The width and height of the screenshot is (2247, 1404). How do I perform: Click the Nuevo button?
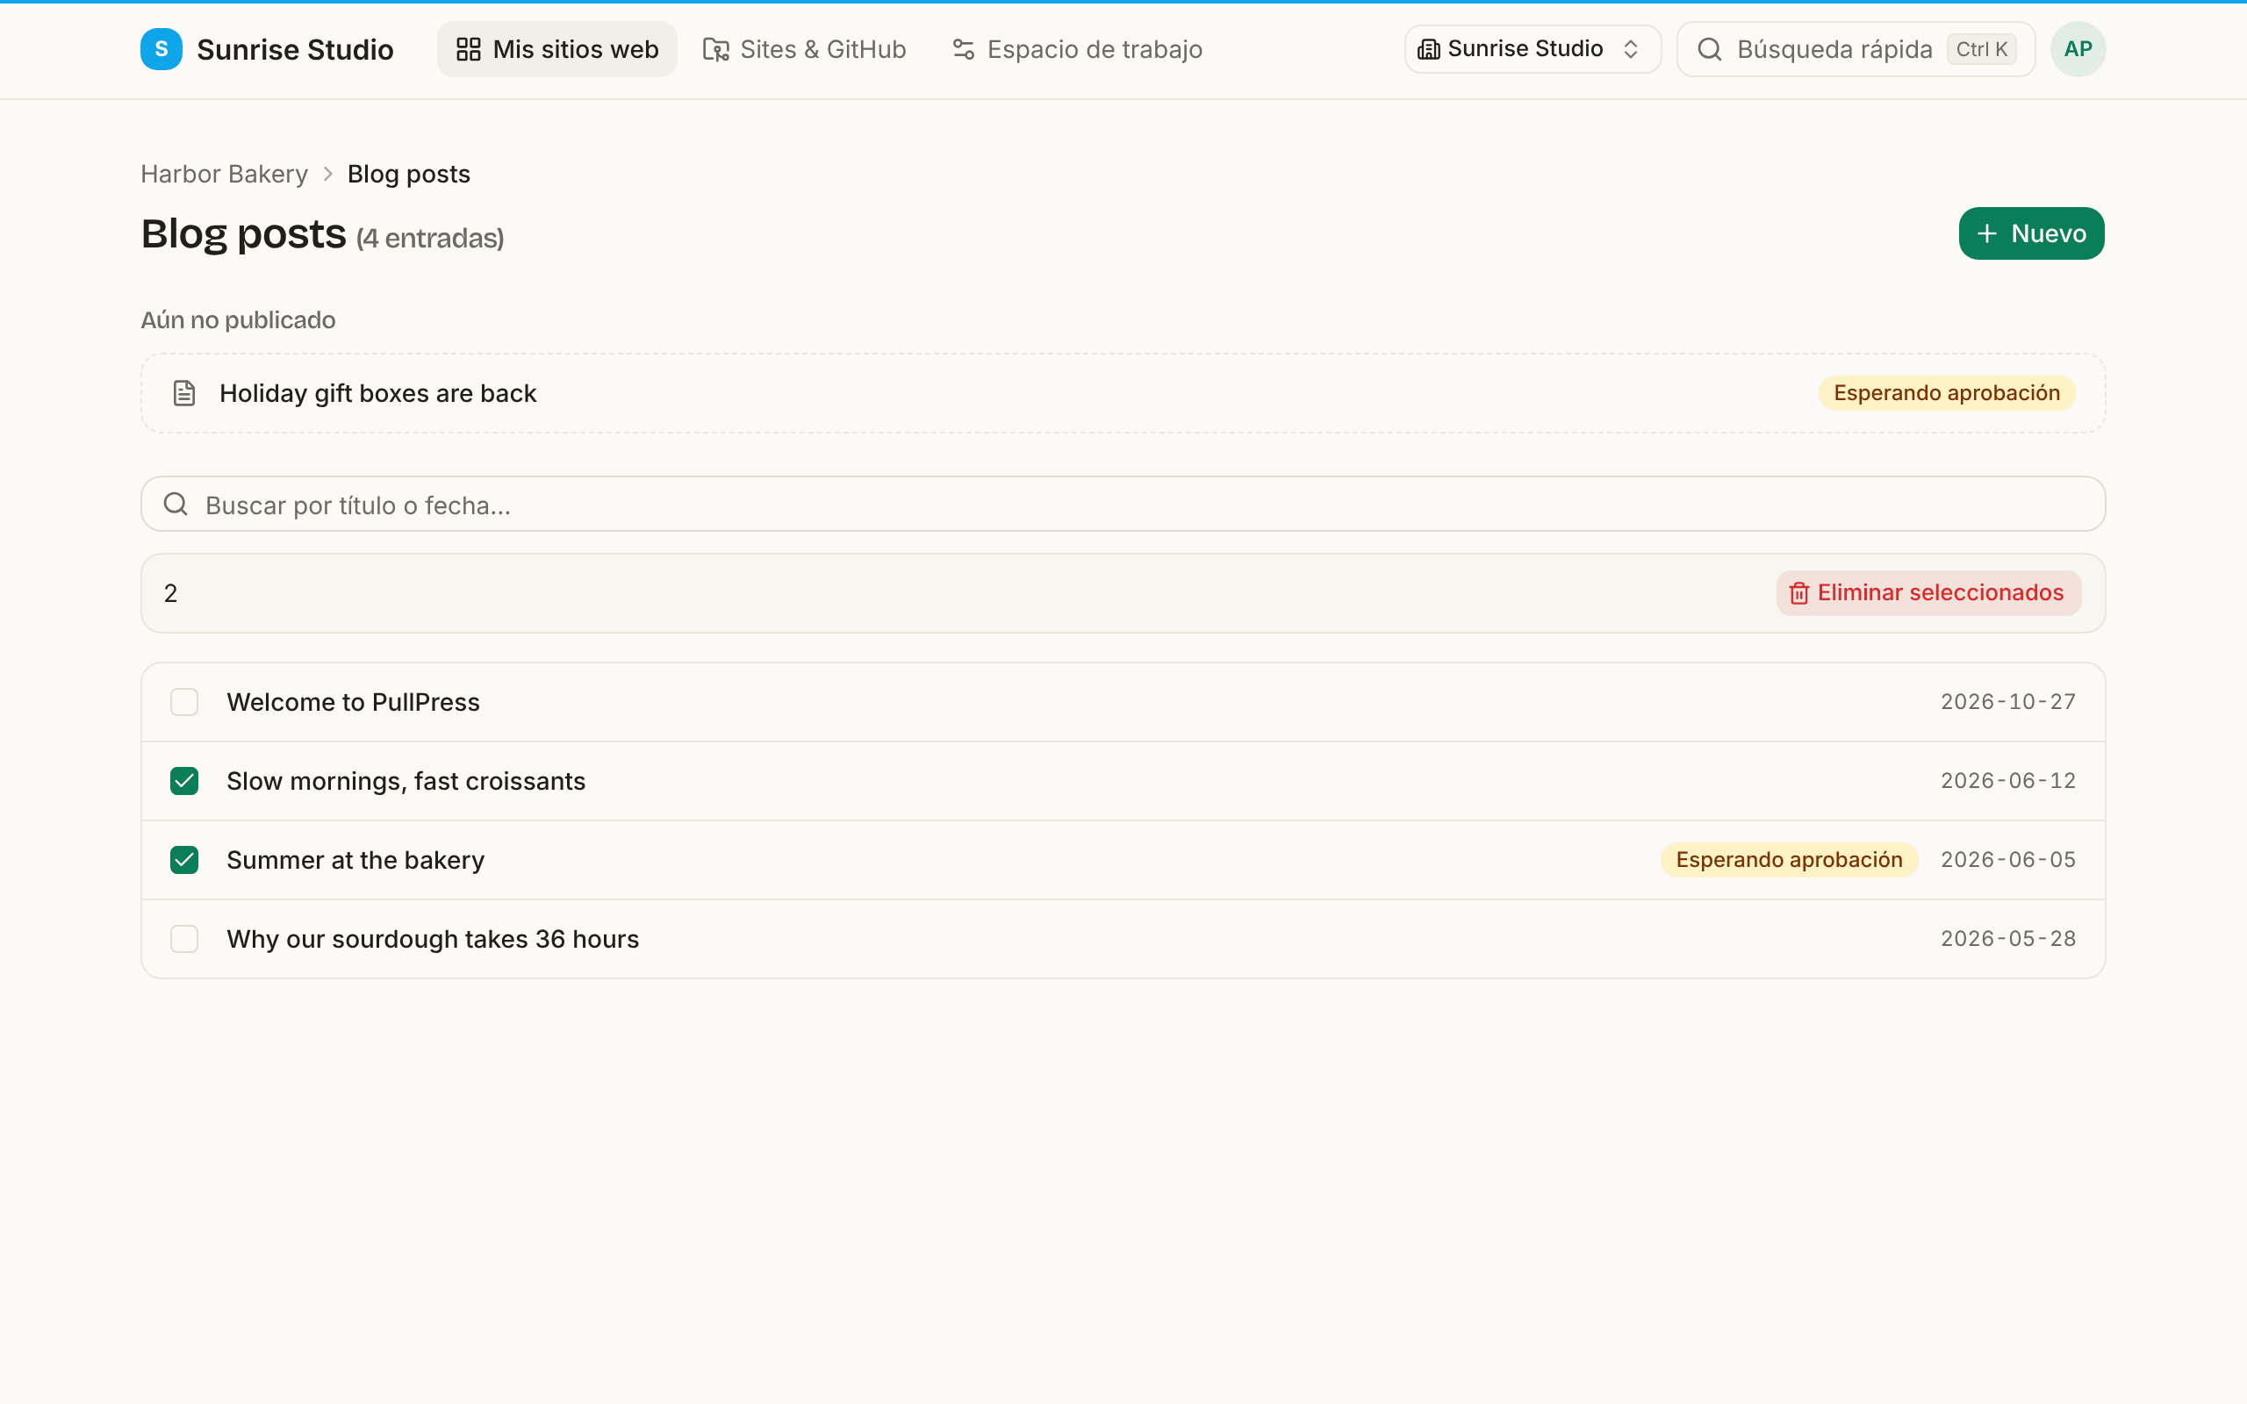2032,233
